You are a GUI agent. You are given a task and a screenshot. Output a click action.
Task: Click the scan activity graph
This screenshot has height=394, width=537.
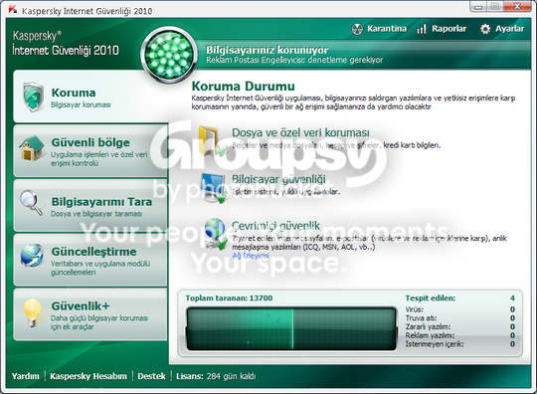(x=290, y=329)
